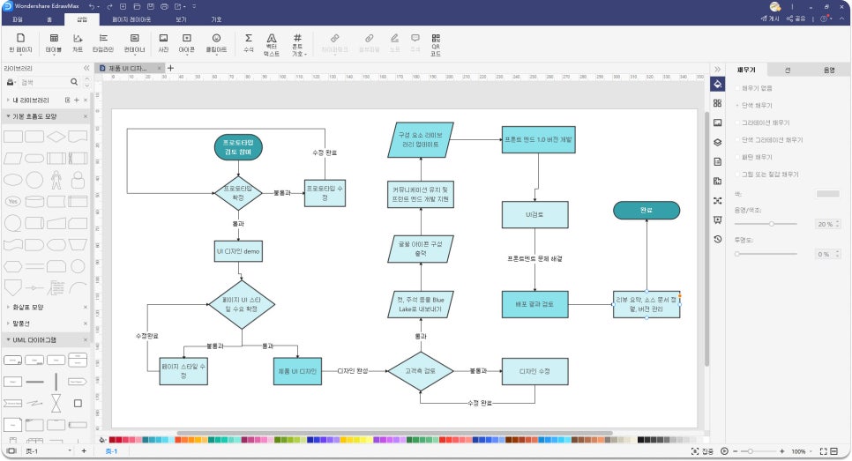
Task: Click the print icon in quick access bar
Action: [164, 6]
